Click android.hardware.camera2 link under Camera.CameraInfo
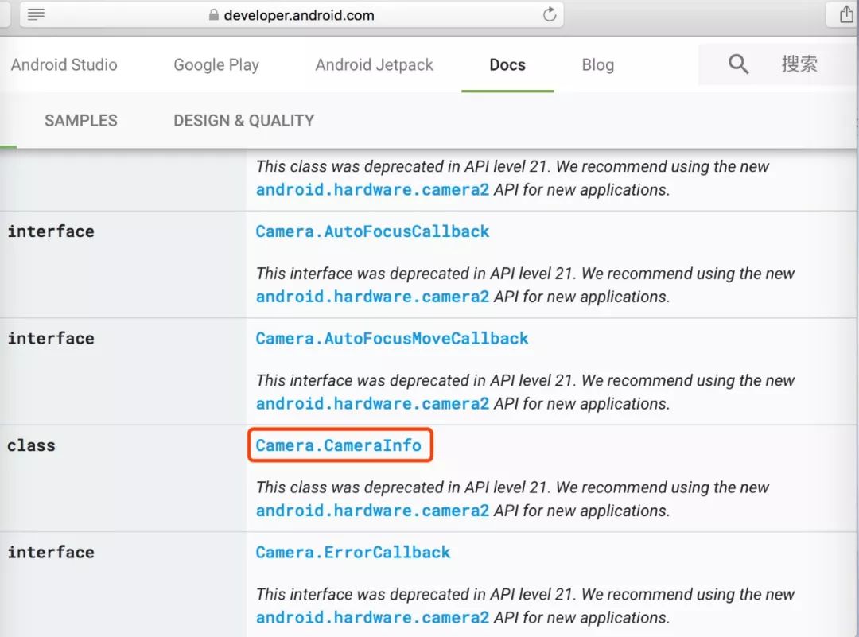859x637 pixels. click(372, 511)
